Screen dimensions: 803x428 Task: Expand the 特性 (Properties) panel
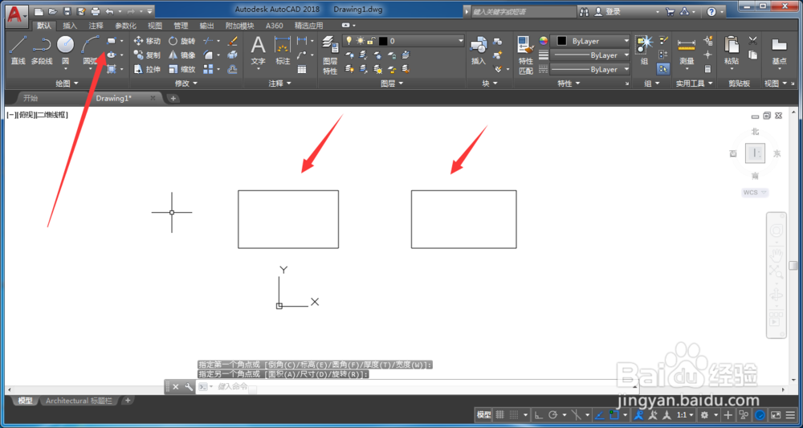coord(569,84)
